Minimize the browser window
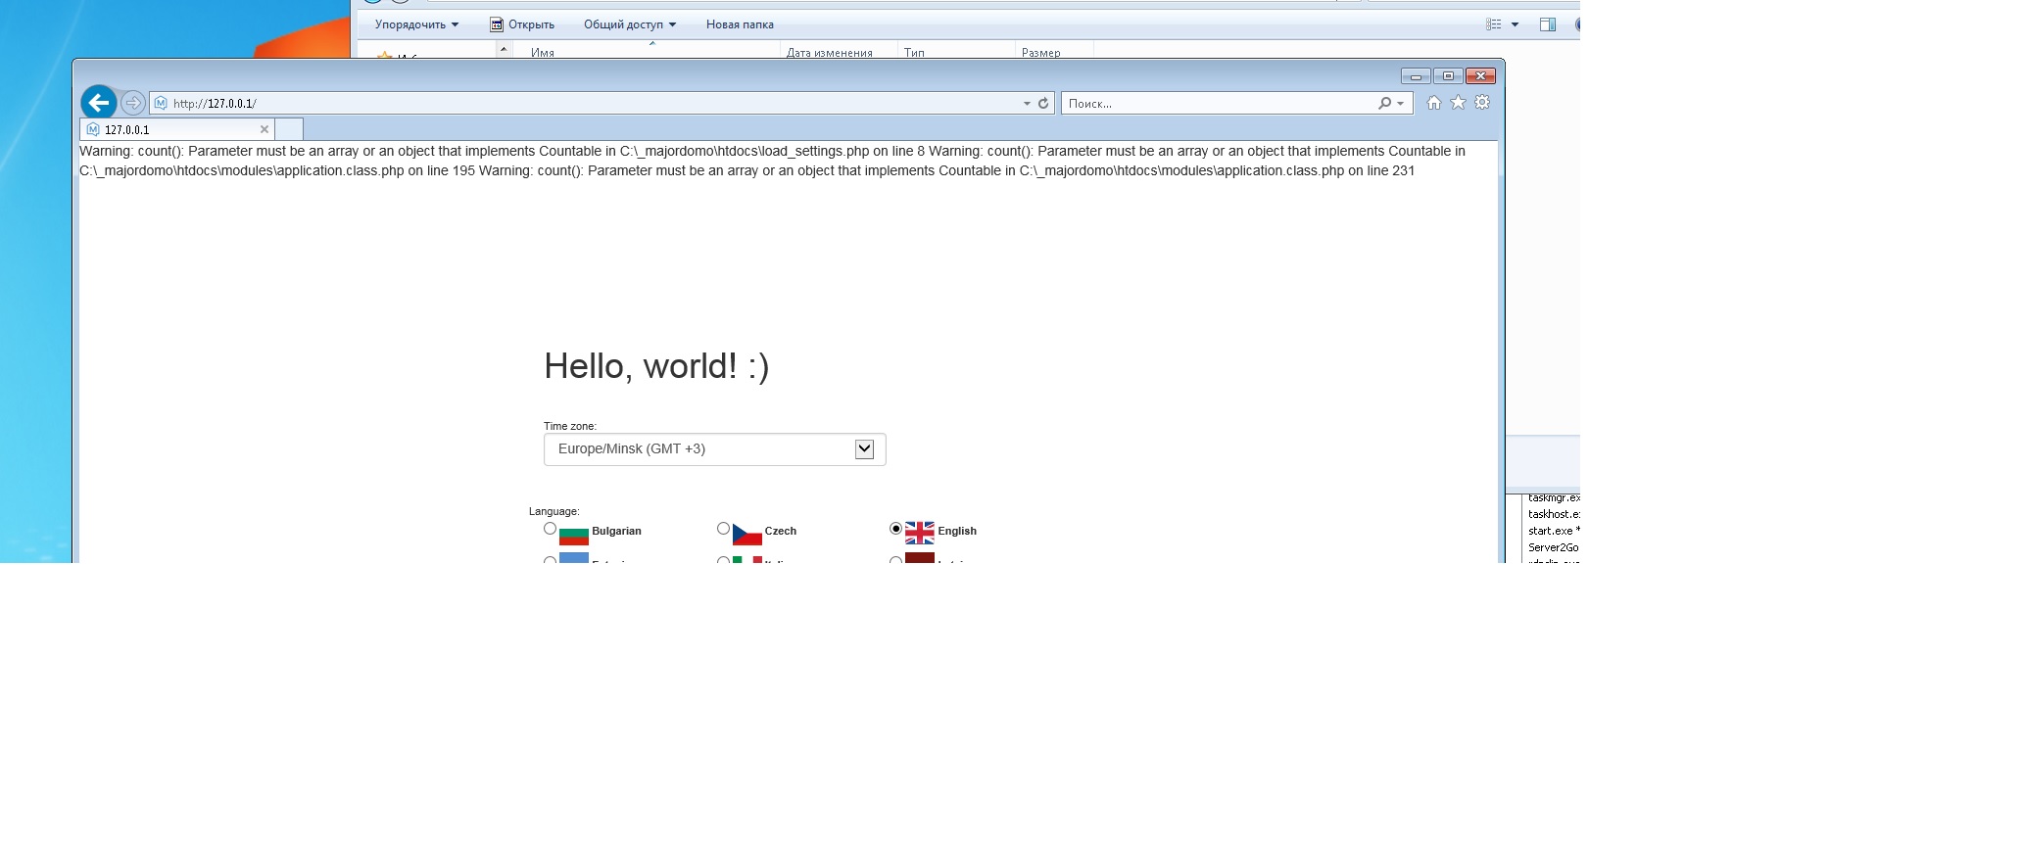 [x=1416, y=75]
